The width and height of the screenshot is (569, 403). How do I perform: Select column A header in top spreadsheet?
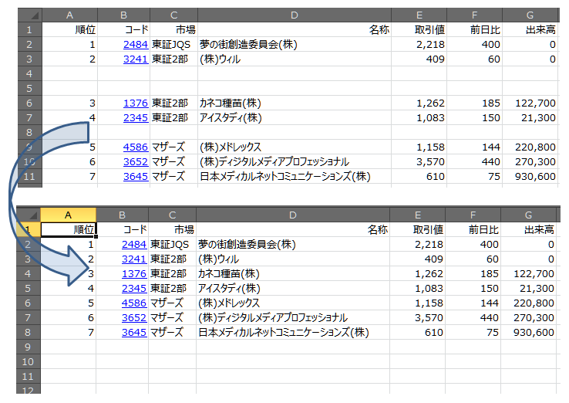[69, 15]
